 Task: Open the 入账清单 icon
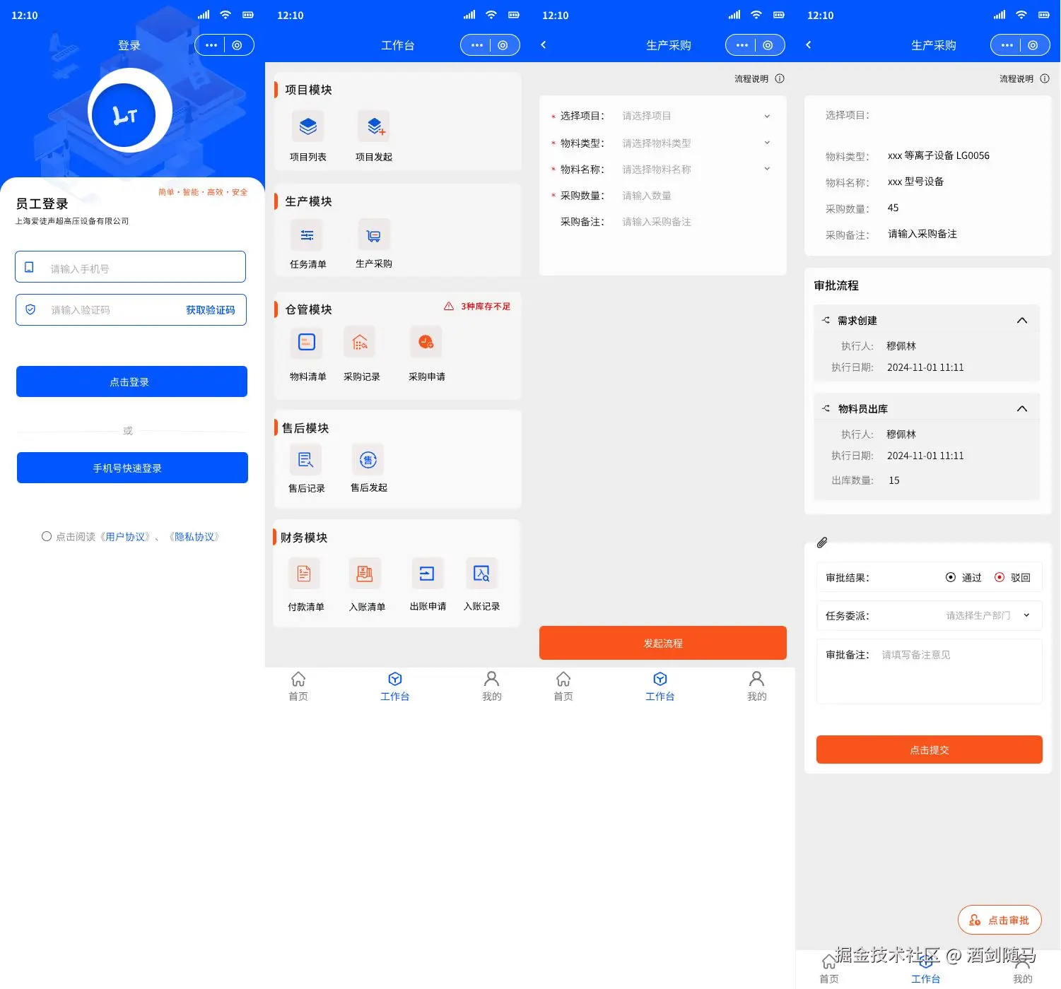pos(365,574)
